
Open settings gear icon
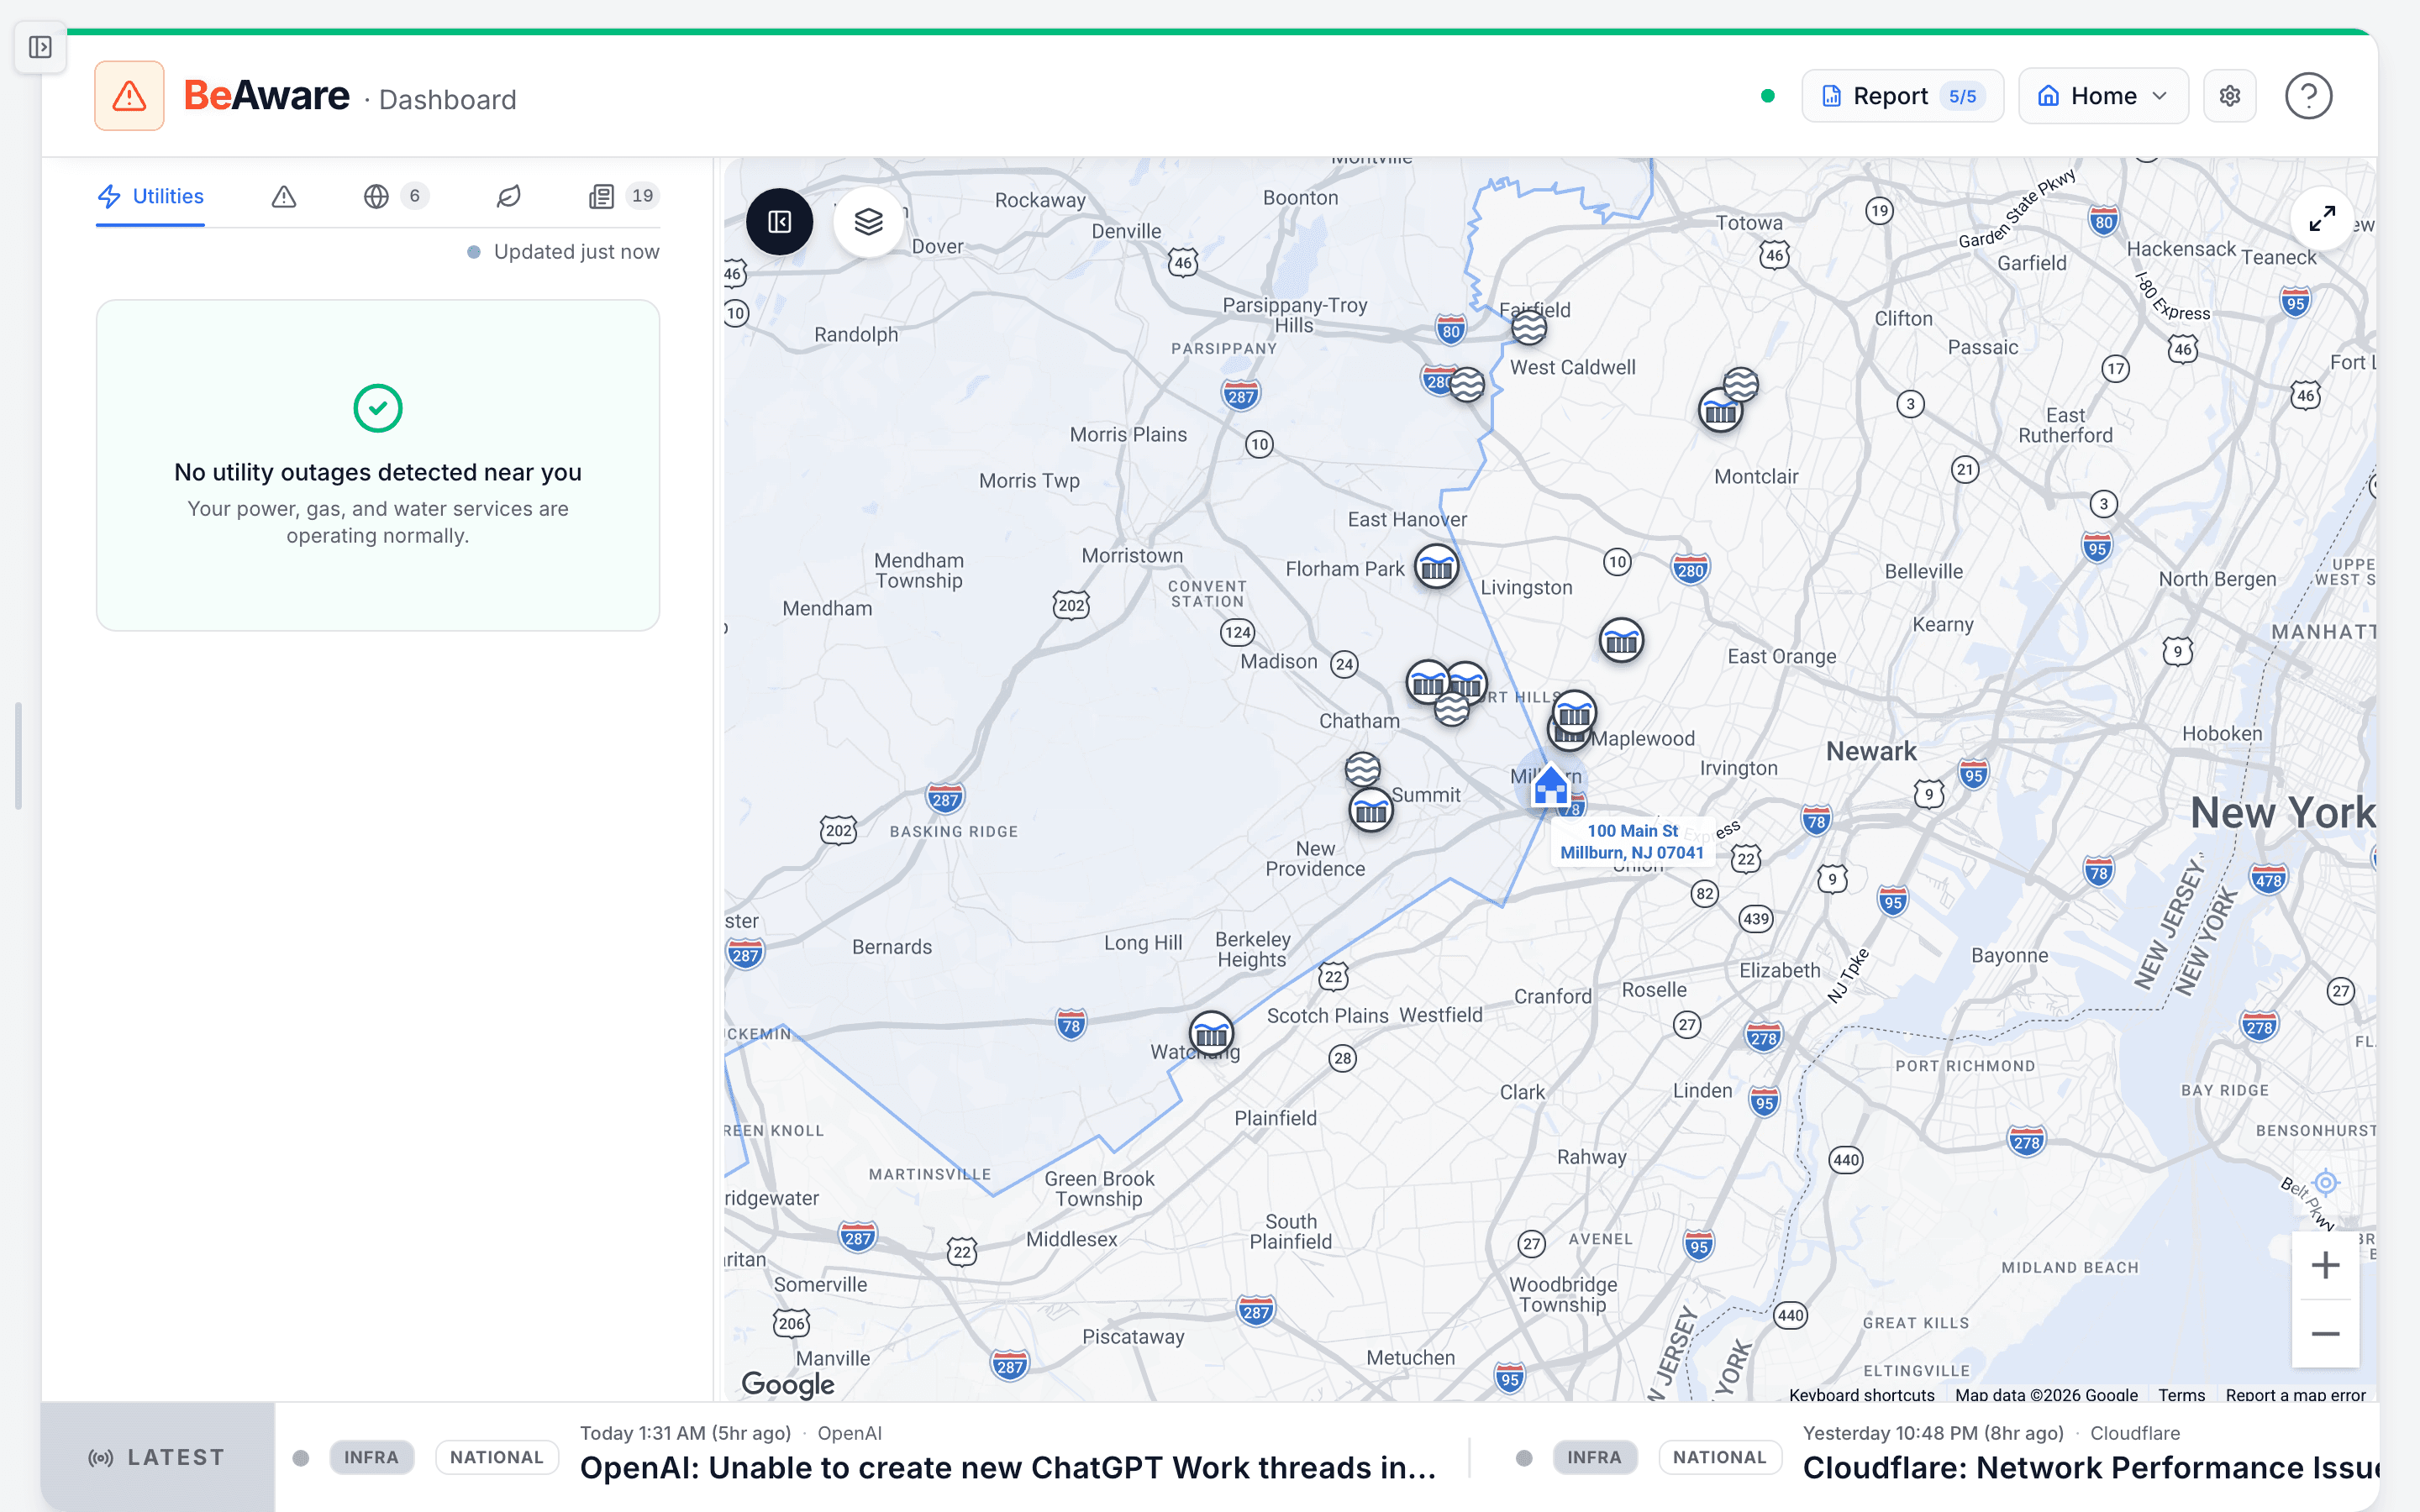2230,96
